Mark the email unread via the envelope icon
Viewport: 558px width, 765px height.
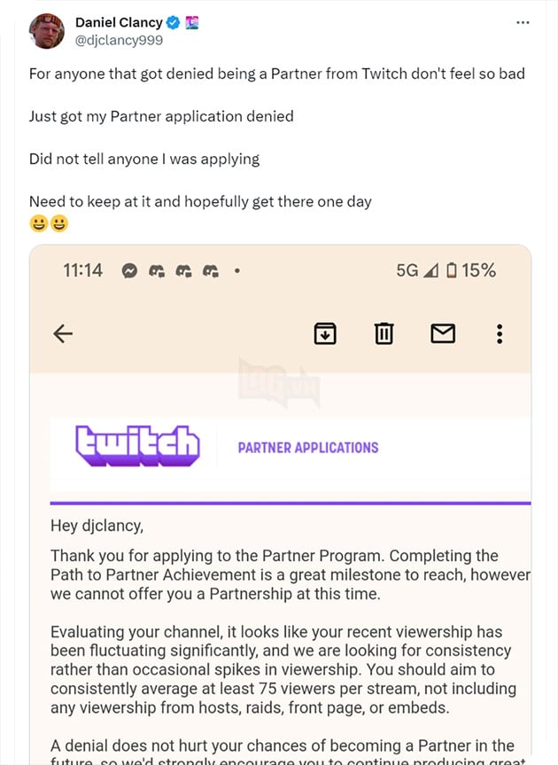[443, 333]
